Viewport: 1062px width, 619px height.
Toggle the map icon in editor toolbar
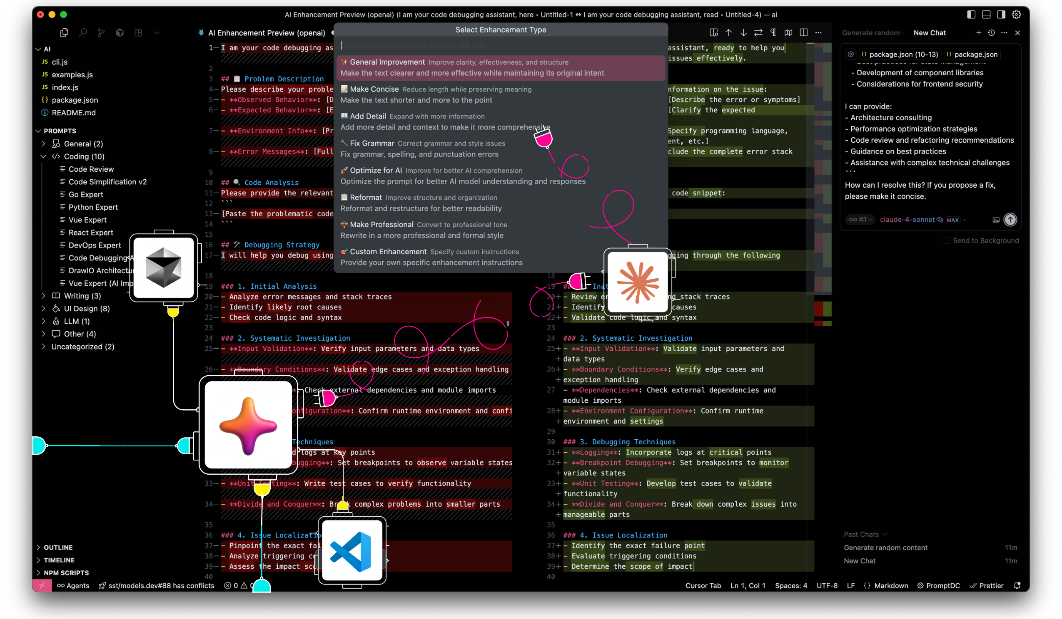click(788, 32)
